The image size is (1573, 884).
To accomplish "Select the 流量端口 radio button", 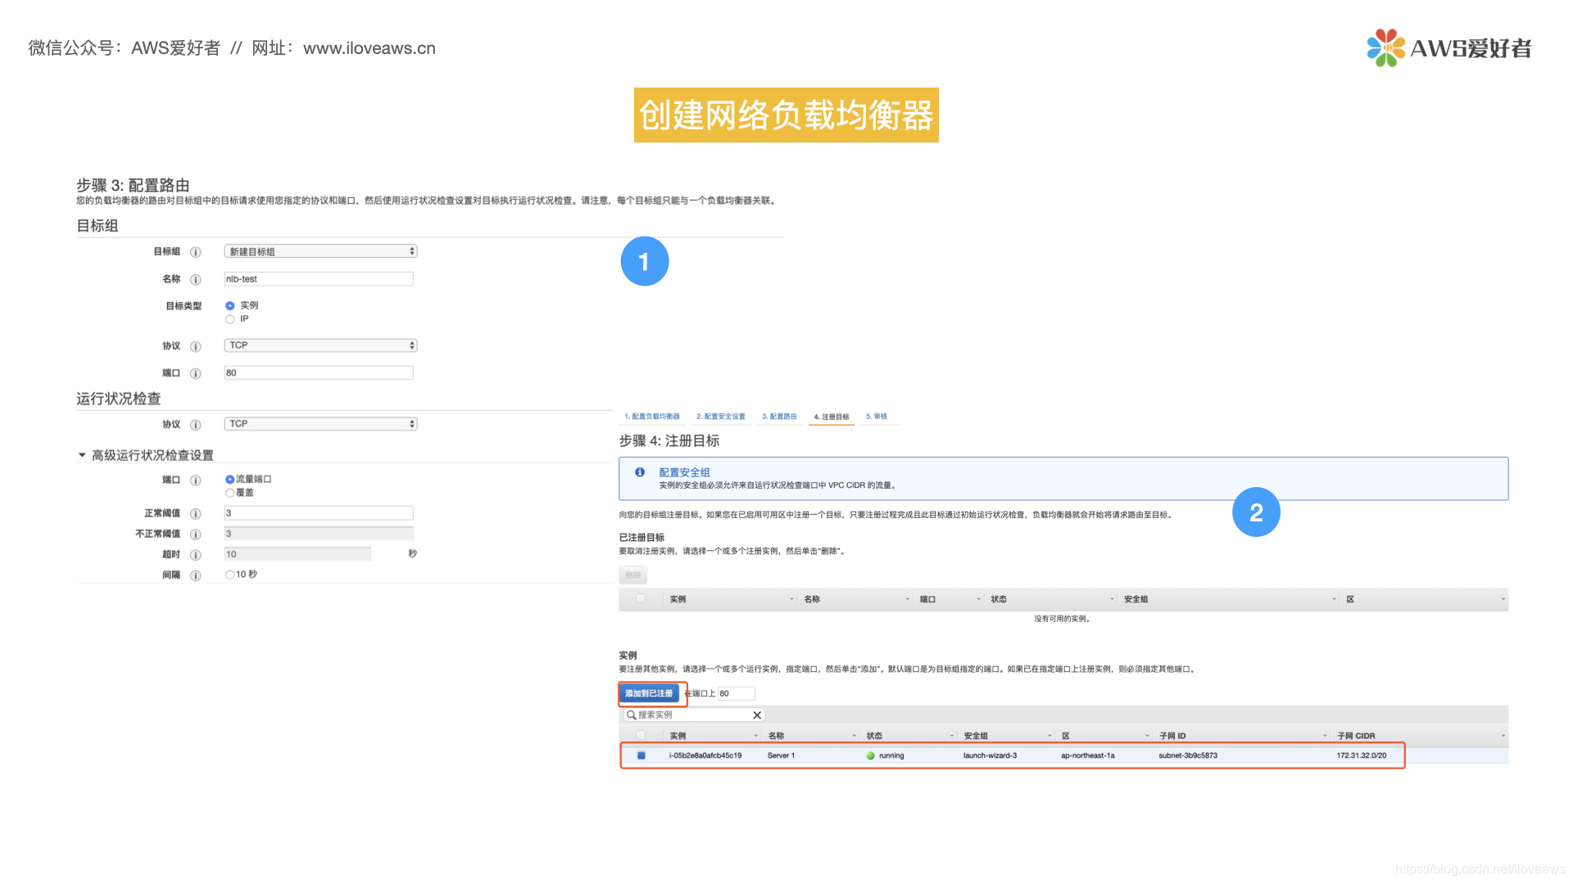I will [230, 480].
